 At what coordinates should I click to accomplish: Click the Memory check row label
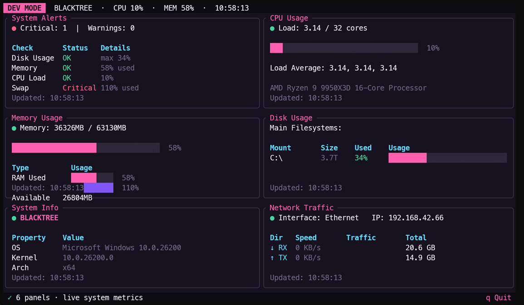coord(24,68)
